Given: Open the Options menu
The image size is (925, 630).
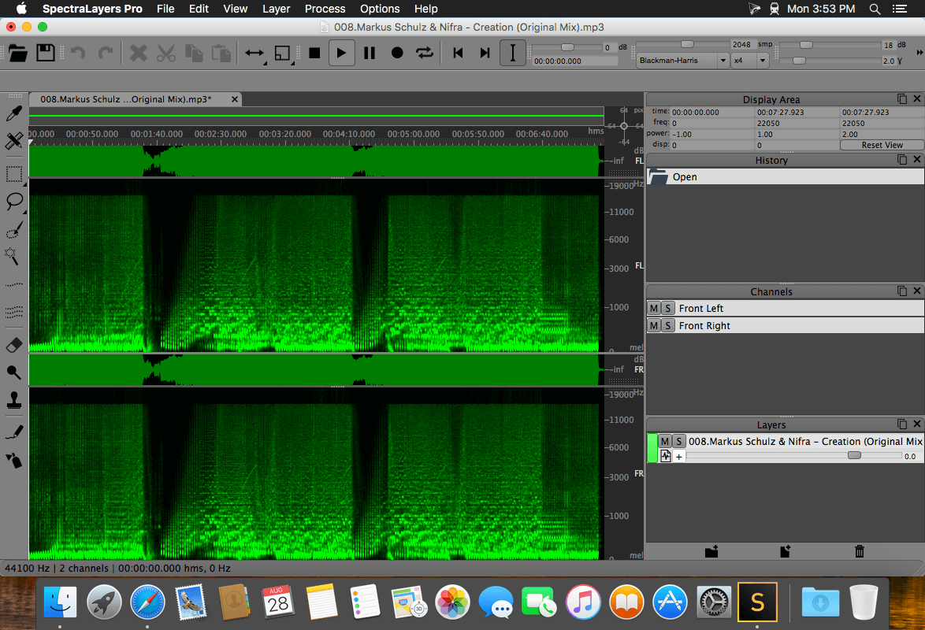Looking at the screenshot, I should 380,9.
